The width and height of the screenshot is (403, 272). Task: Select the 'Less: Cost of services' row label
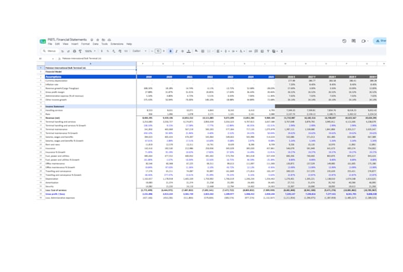click(x=56, y=190)
